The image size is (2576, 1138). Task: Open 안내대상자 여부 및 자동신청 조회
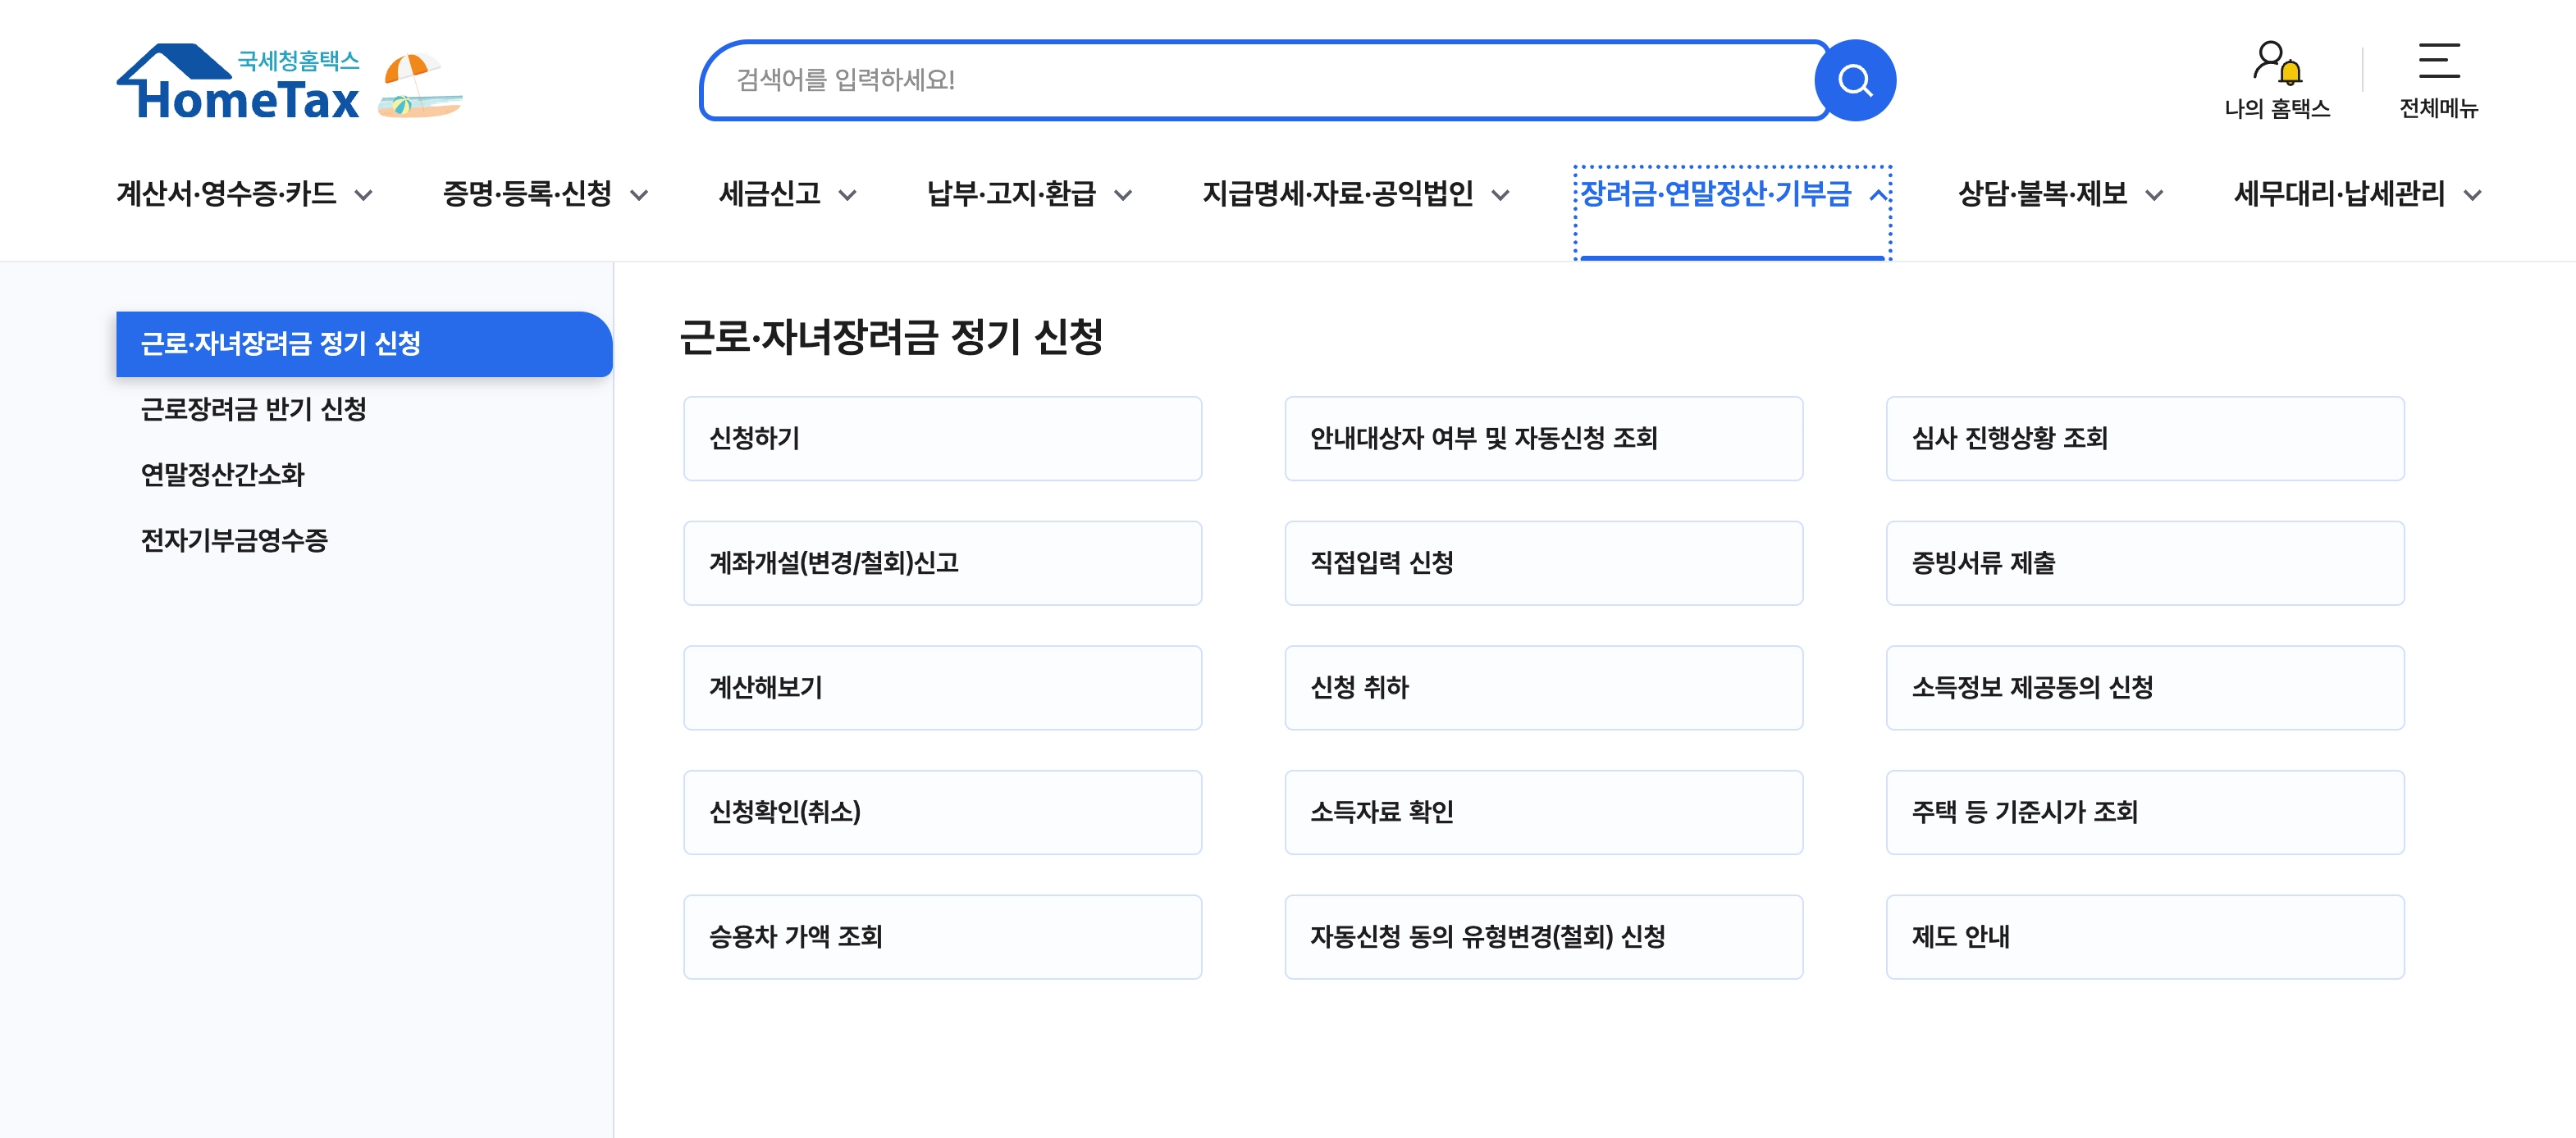tap(1543, 439)
